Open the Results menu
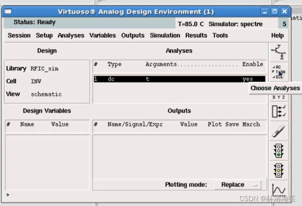Viewport: 302px width, 206px height. [x=196, y=36]
